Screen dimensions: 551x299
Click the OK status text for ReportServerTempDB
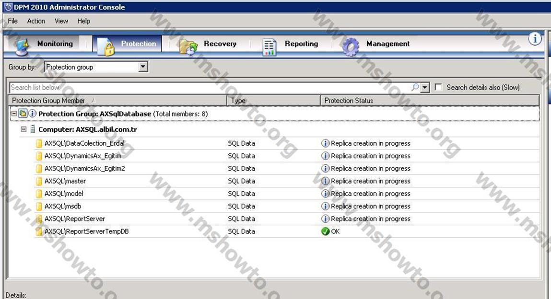coord(335,231)
